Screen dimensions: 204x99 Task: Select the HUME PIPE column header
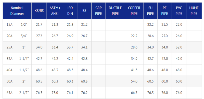tap(194, 11)
